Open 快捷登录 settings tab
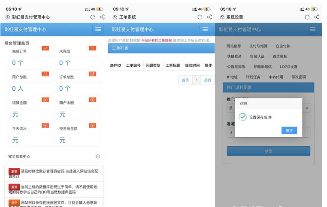This screenshot has width=327, height=207. pyautogui.click(x=234, y=56)
